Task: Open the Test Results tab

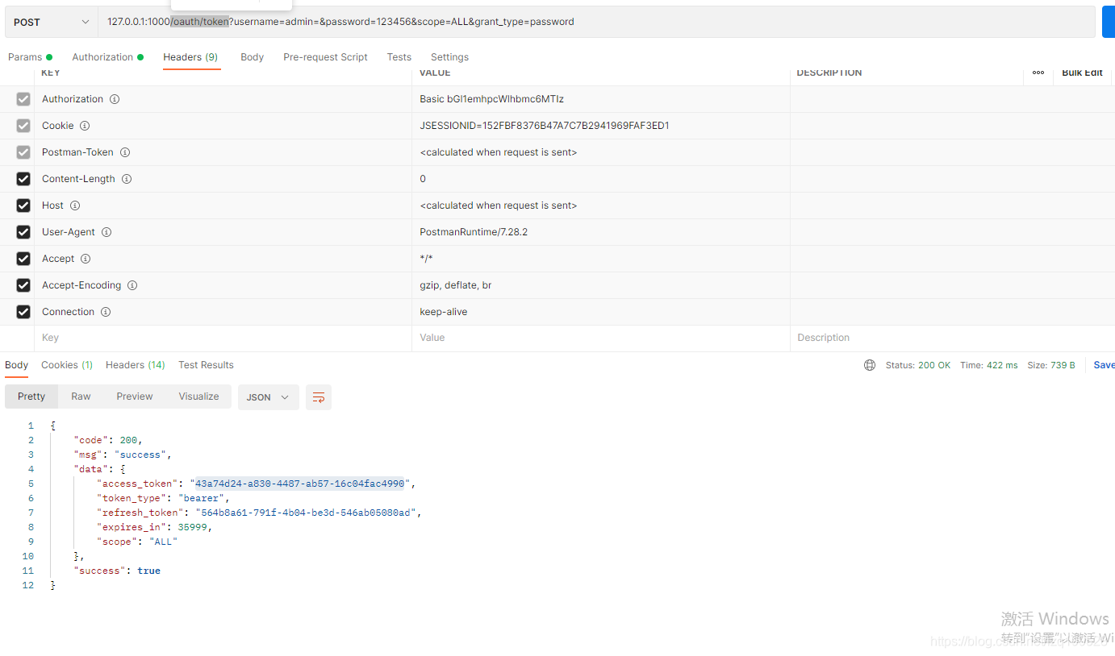Action: [206, 364]
